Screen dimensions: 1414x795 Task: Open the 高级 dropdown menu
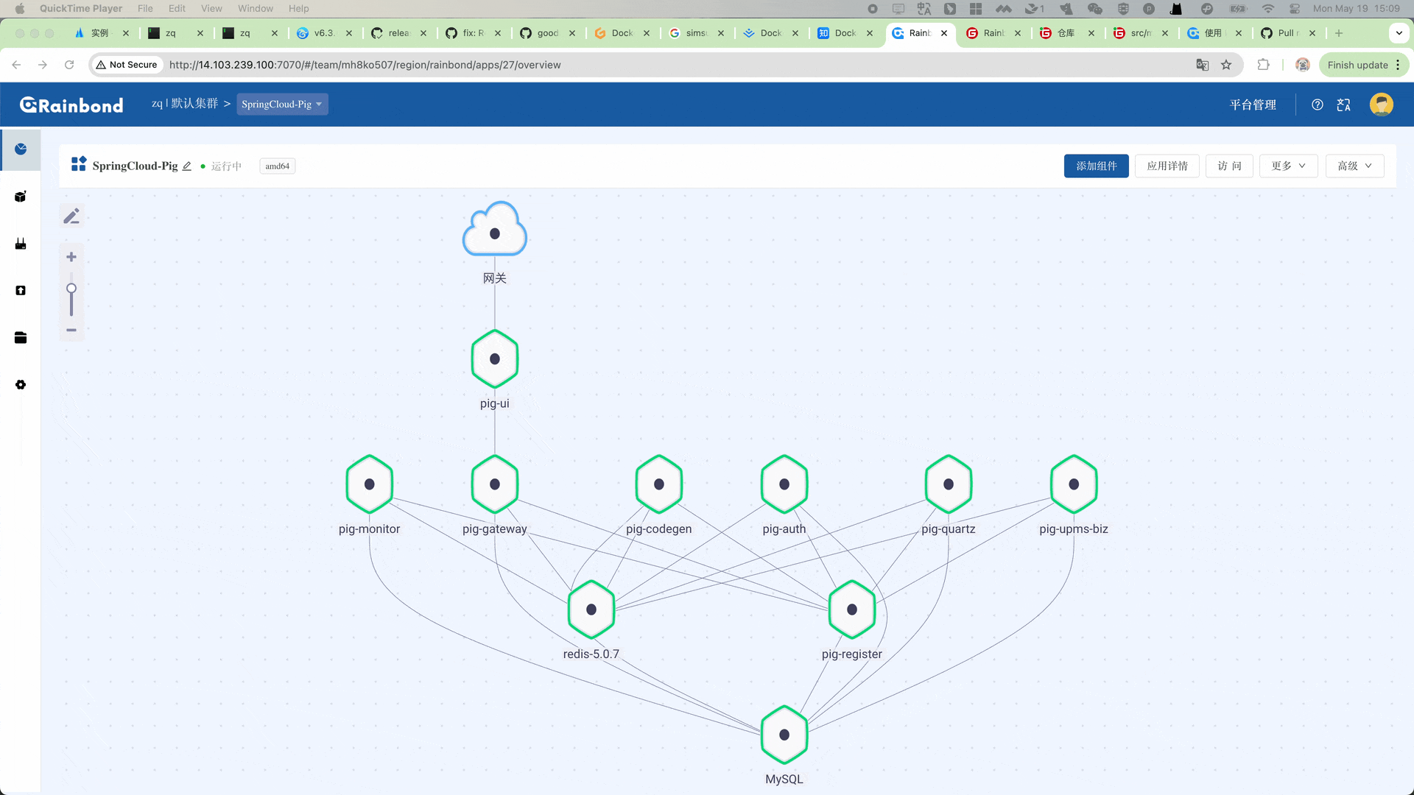1354,166
